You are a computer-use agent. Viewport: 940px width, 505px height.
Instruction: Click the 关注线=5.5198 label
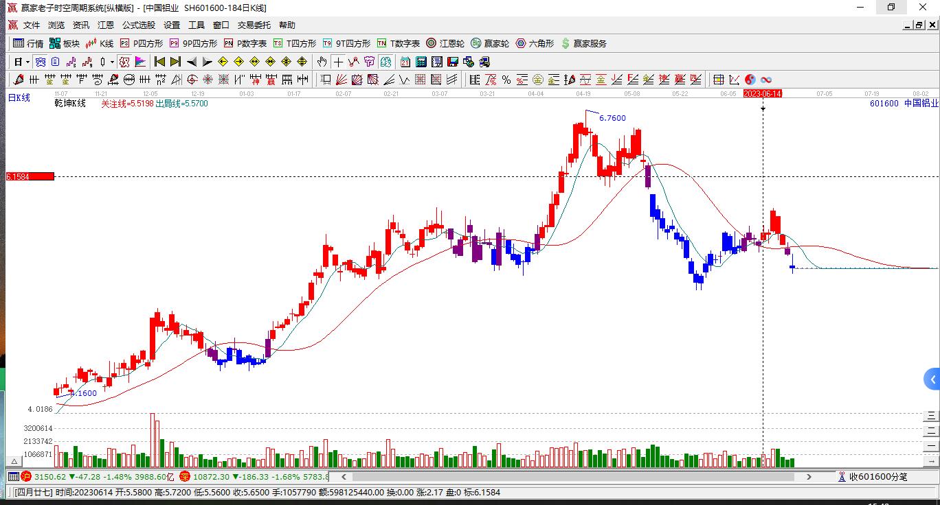(x=128, y=104)
